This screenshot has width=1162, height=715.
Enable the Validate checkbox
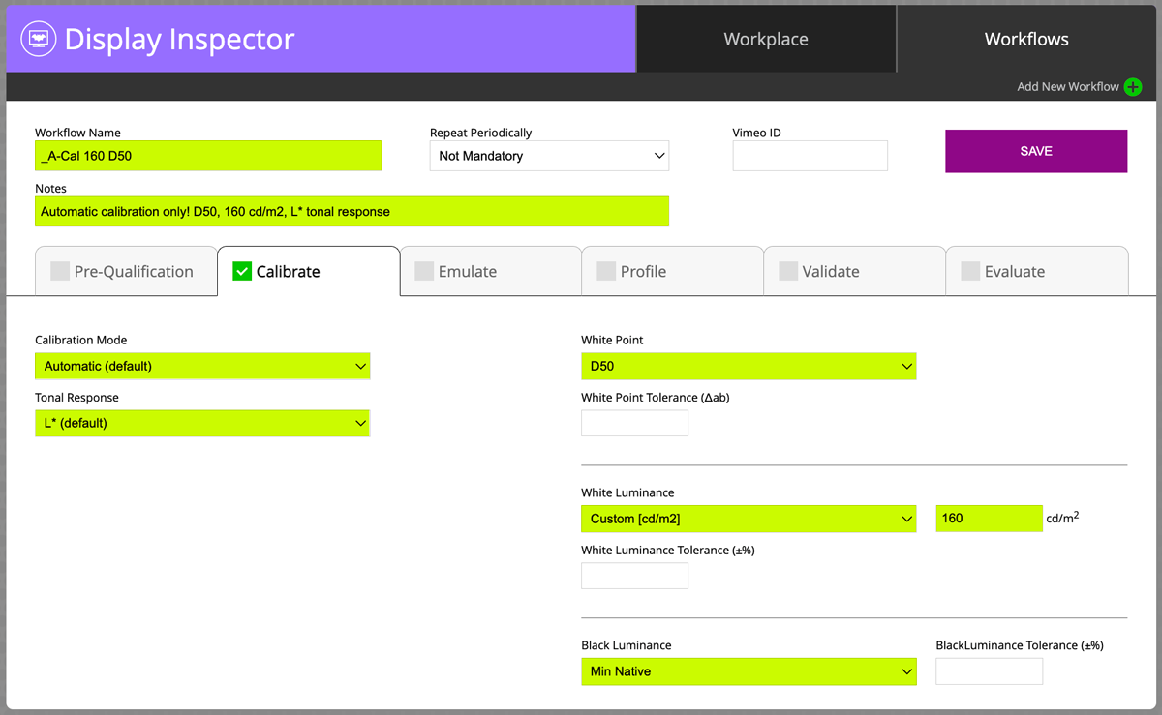tap(788, 272)
